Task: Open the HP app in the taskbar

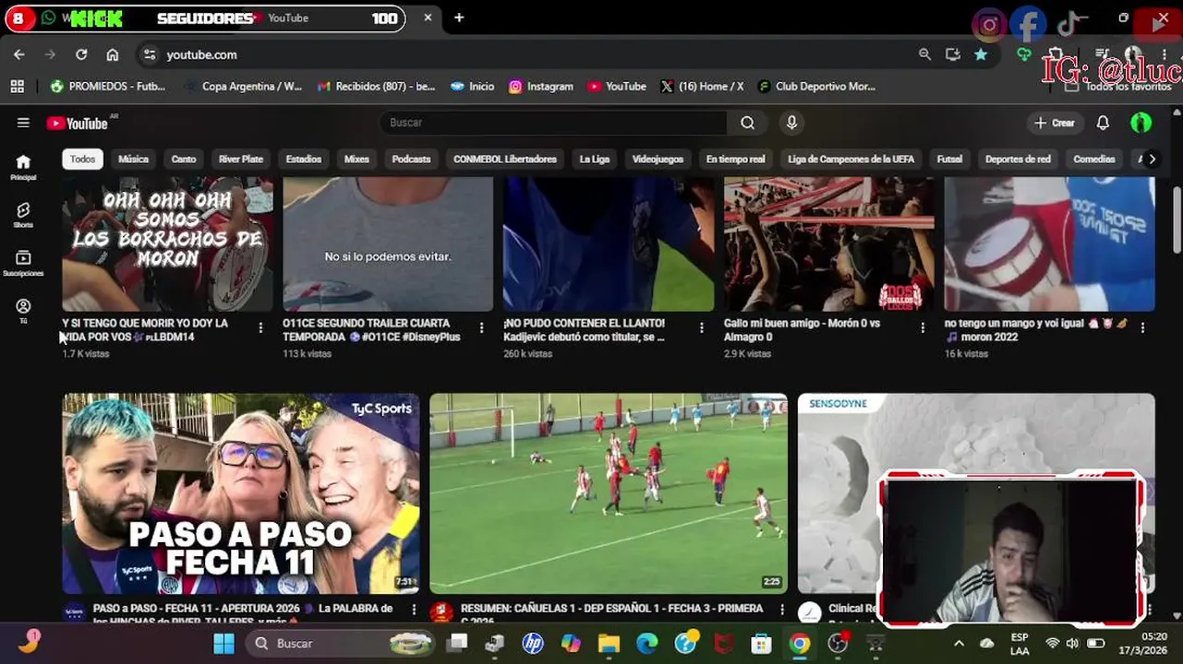Action: [x=532, y=643]
